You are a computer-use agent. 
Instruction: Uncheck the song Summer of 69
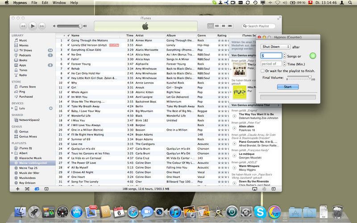(68, 139)
